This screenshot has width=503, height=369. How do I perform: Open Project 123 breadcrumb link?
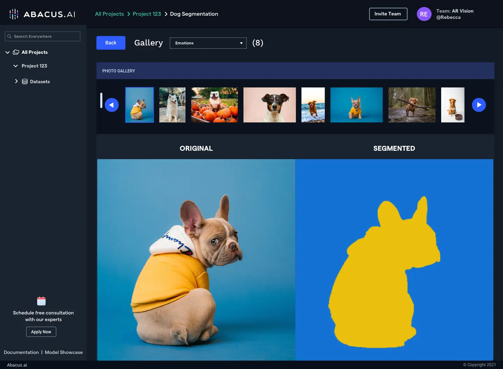pyautogui.click(x=147, y=14)
